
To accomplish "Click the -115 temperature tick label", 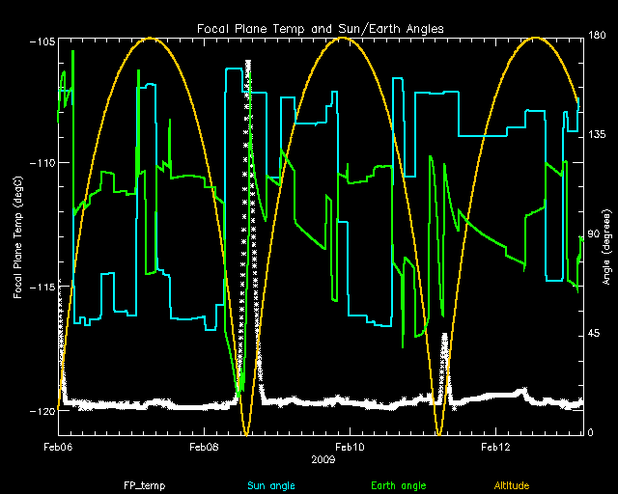I will pyautogui.click(x=41, y=288).
